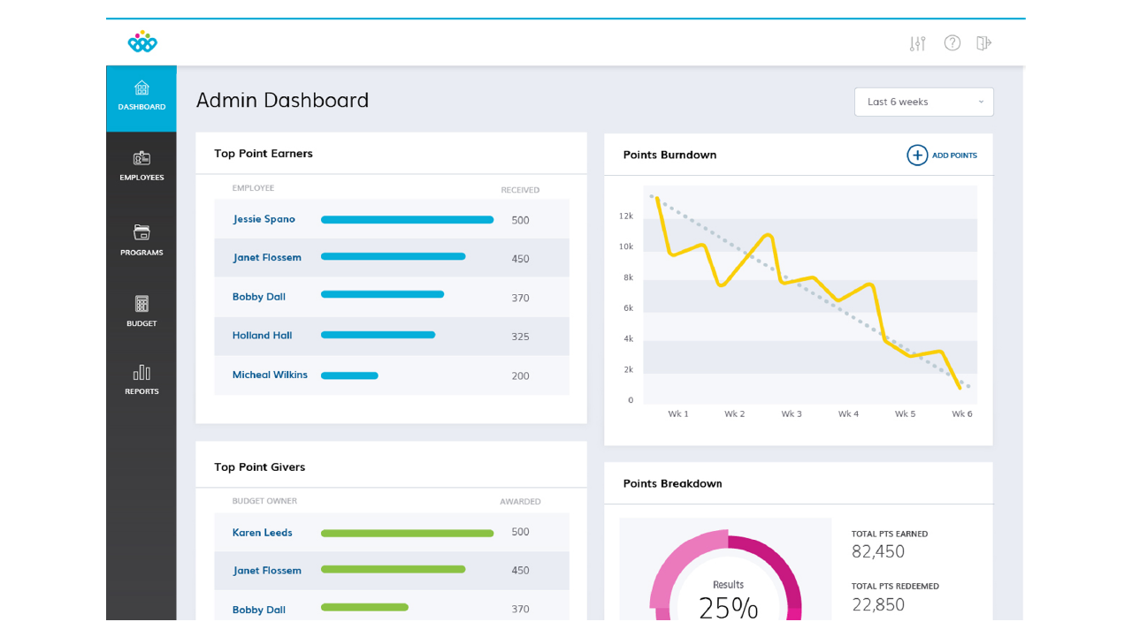The image size is (1132, 637).
Task: Click the colorful company logo
Action: 142,42
